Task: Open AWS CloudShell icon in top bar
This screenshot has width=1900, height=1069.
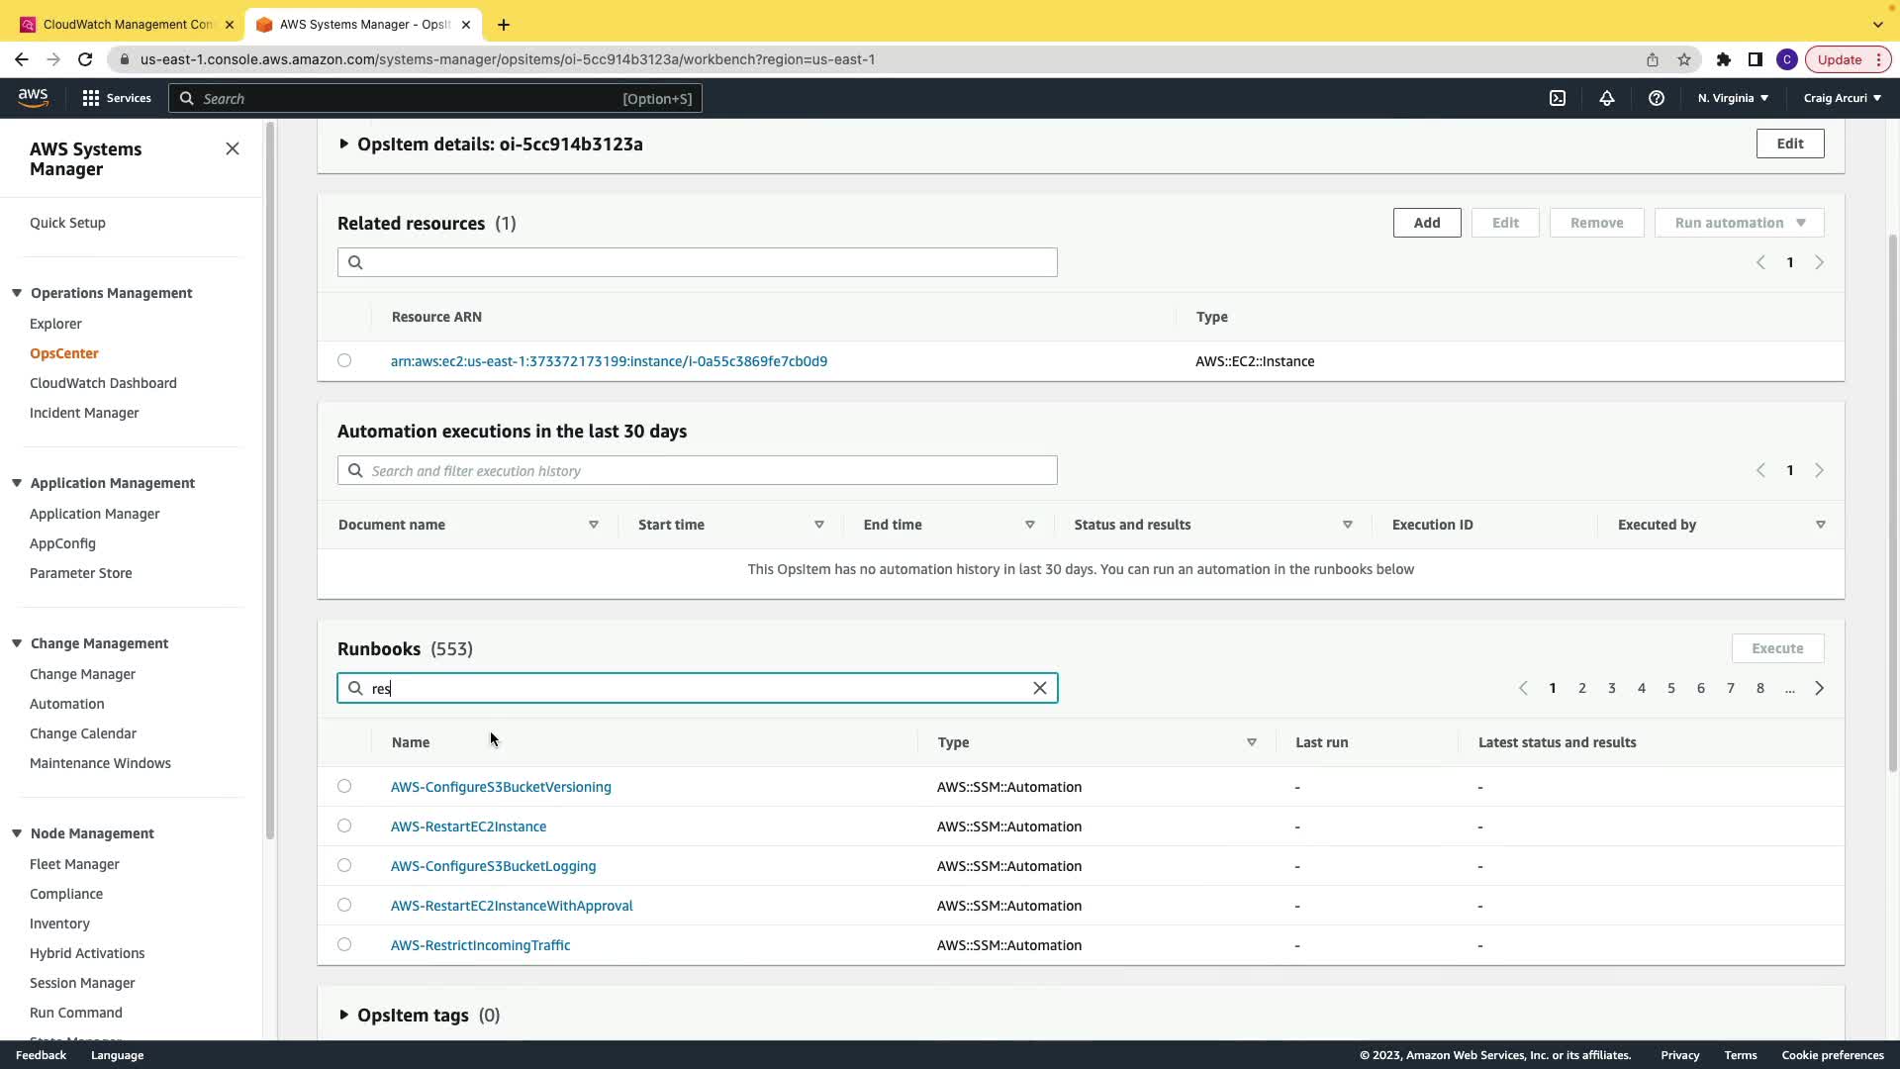Action: point(1557,98)
